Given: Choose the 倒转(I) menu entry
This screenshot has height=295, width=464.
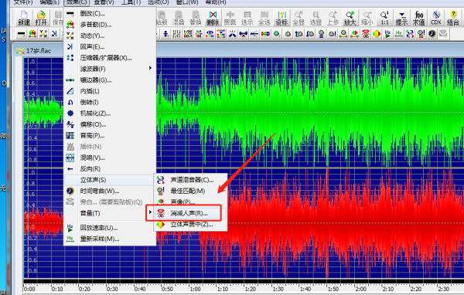Looking at the screenshot, I should [110, 102].
